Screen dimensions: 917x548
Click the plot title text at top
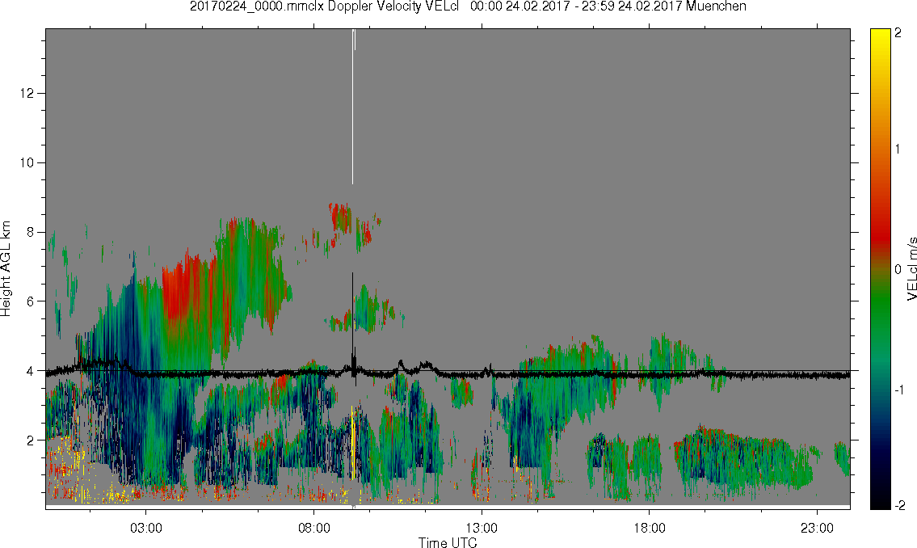coord(468,6)
